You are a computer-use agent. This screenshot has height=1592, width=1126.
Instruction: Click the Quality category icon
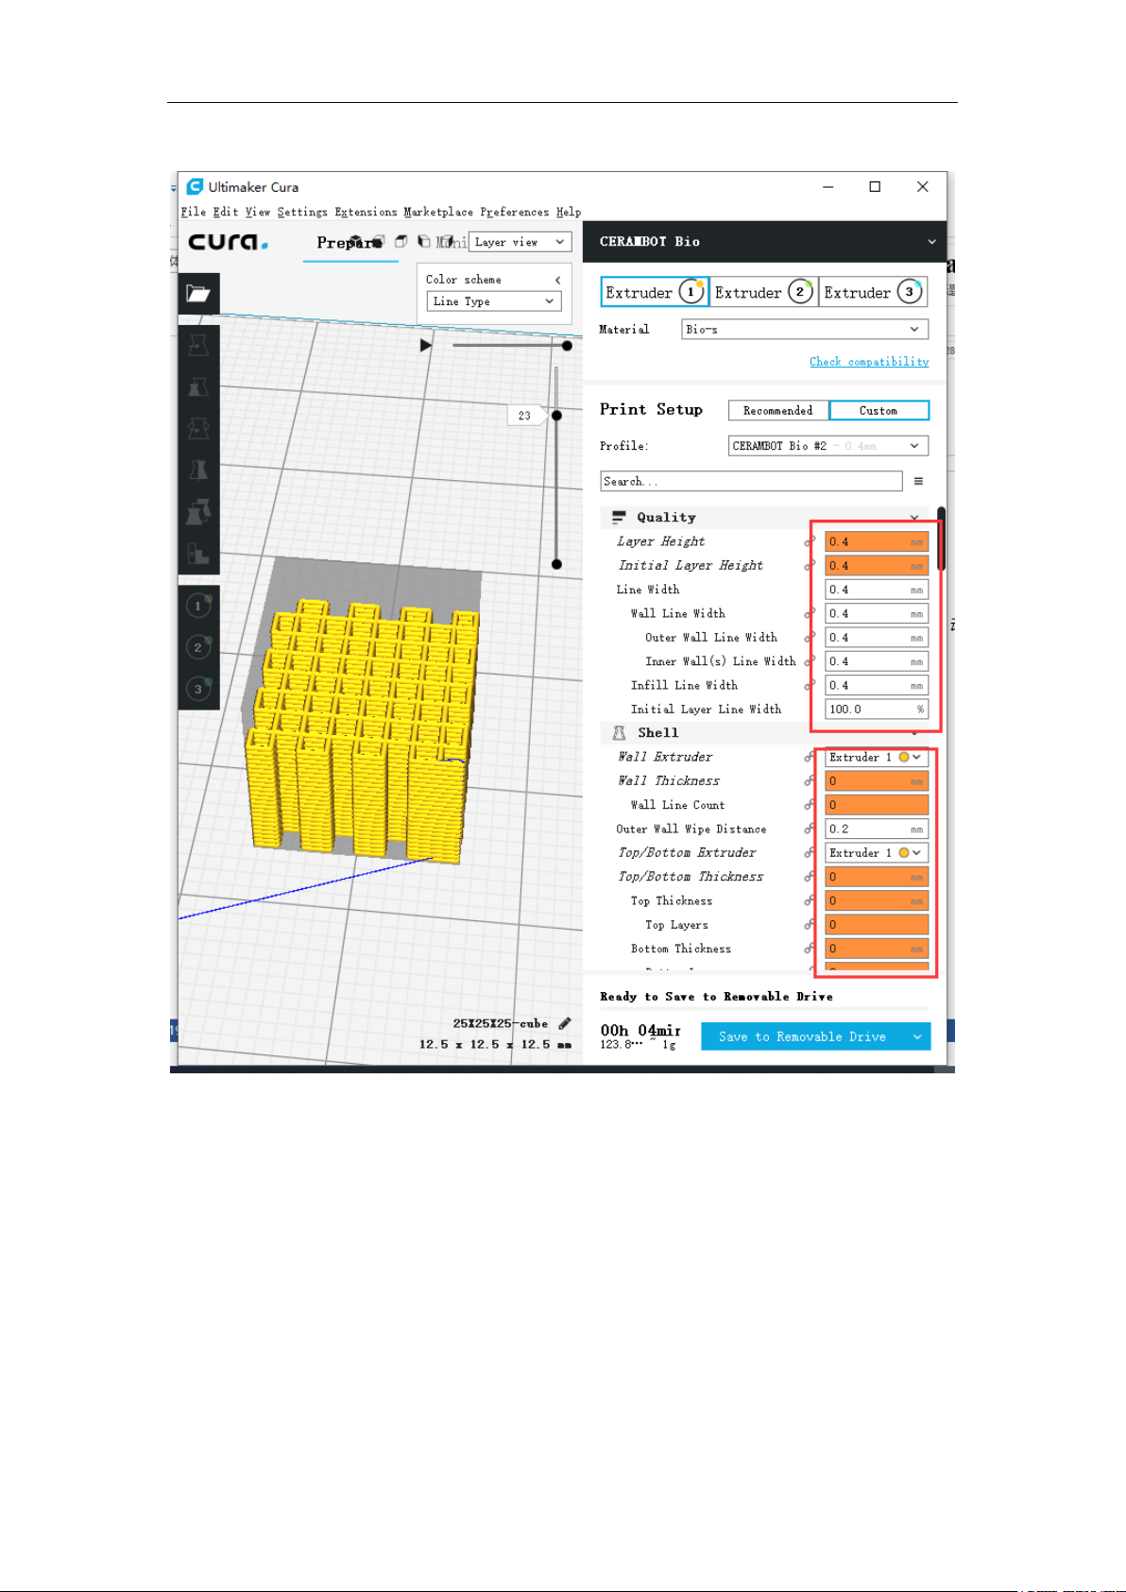(619, 518)
